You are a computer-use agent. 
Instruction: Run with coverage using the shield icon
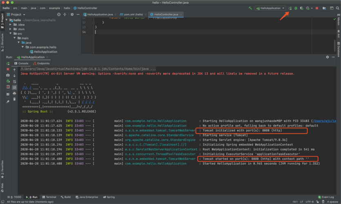(x=302, y=8)
